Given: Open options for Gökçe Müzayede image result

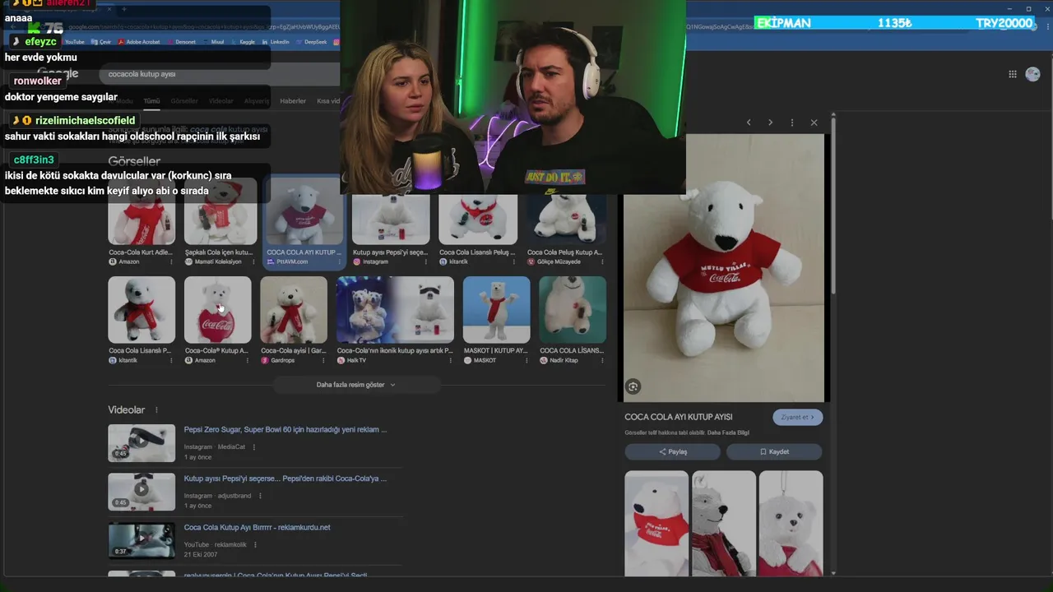Looking at the screenshot, I should click(x=602, y=261).
